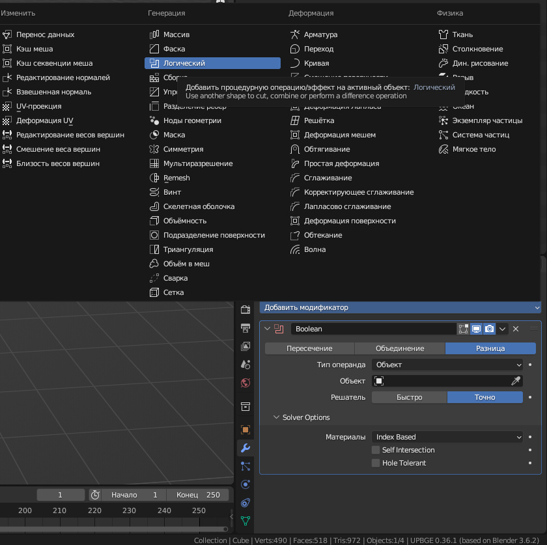
Task: Choose the Симметрия modifier
Action: pos(212,149)
